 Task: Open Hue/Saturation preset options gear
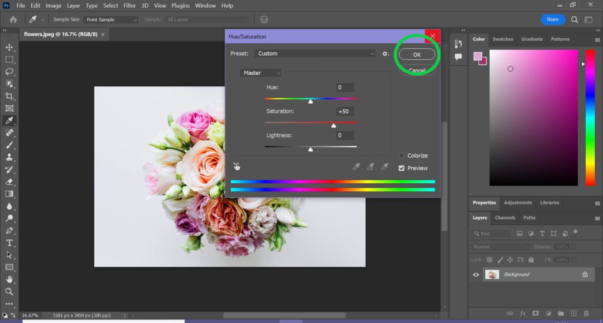(x=386, y=53)
